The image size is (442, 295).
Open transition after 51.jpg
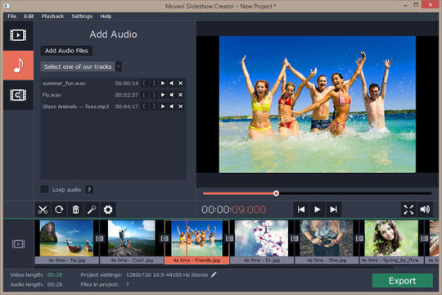[295, 238]
